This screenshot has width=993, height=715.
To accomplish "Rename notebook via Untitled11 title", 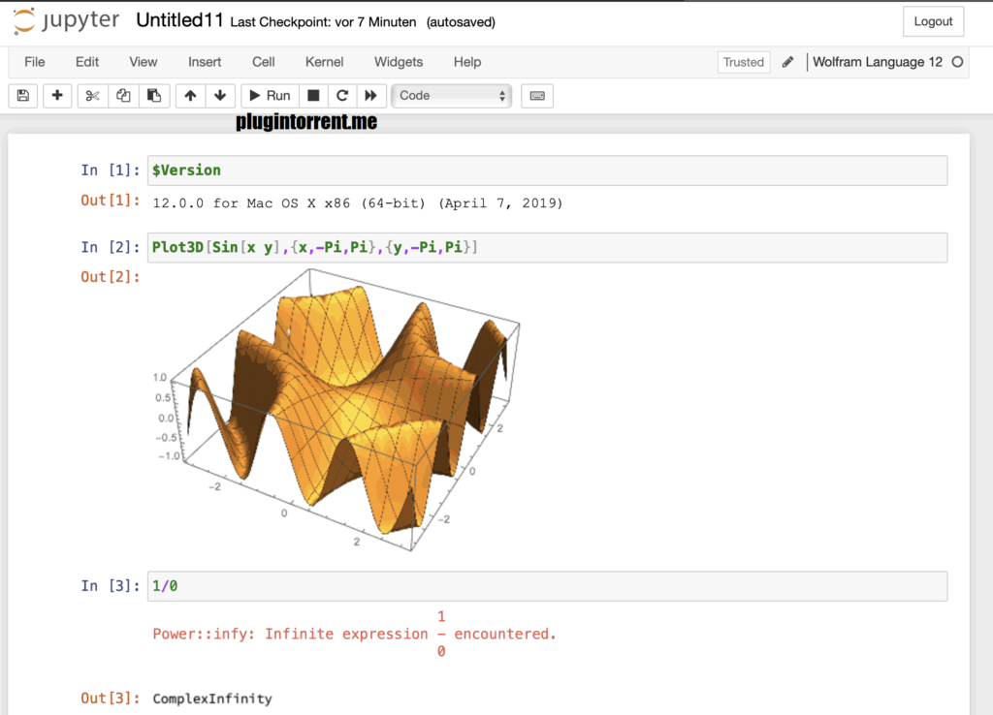I will pos(179,20).
